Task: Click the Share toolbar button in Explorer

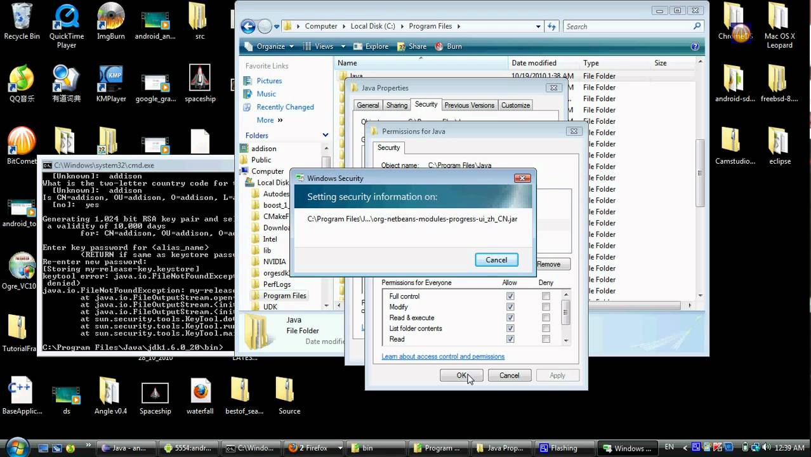Action: (x=411, y=46)
